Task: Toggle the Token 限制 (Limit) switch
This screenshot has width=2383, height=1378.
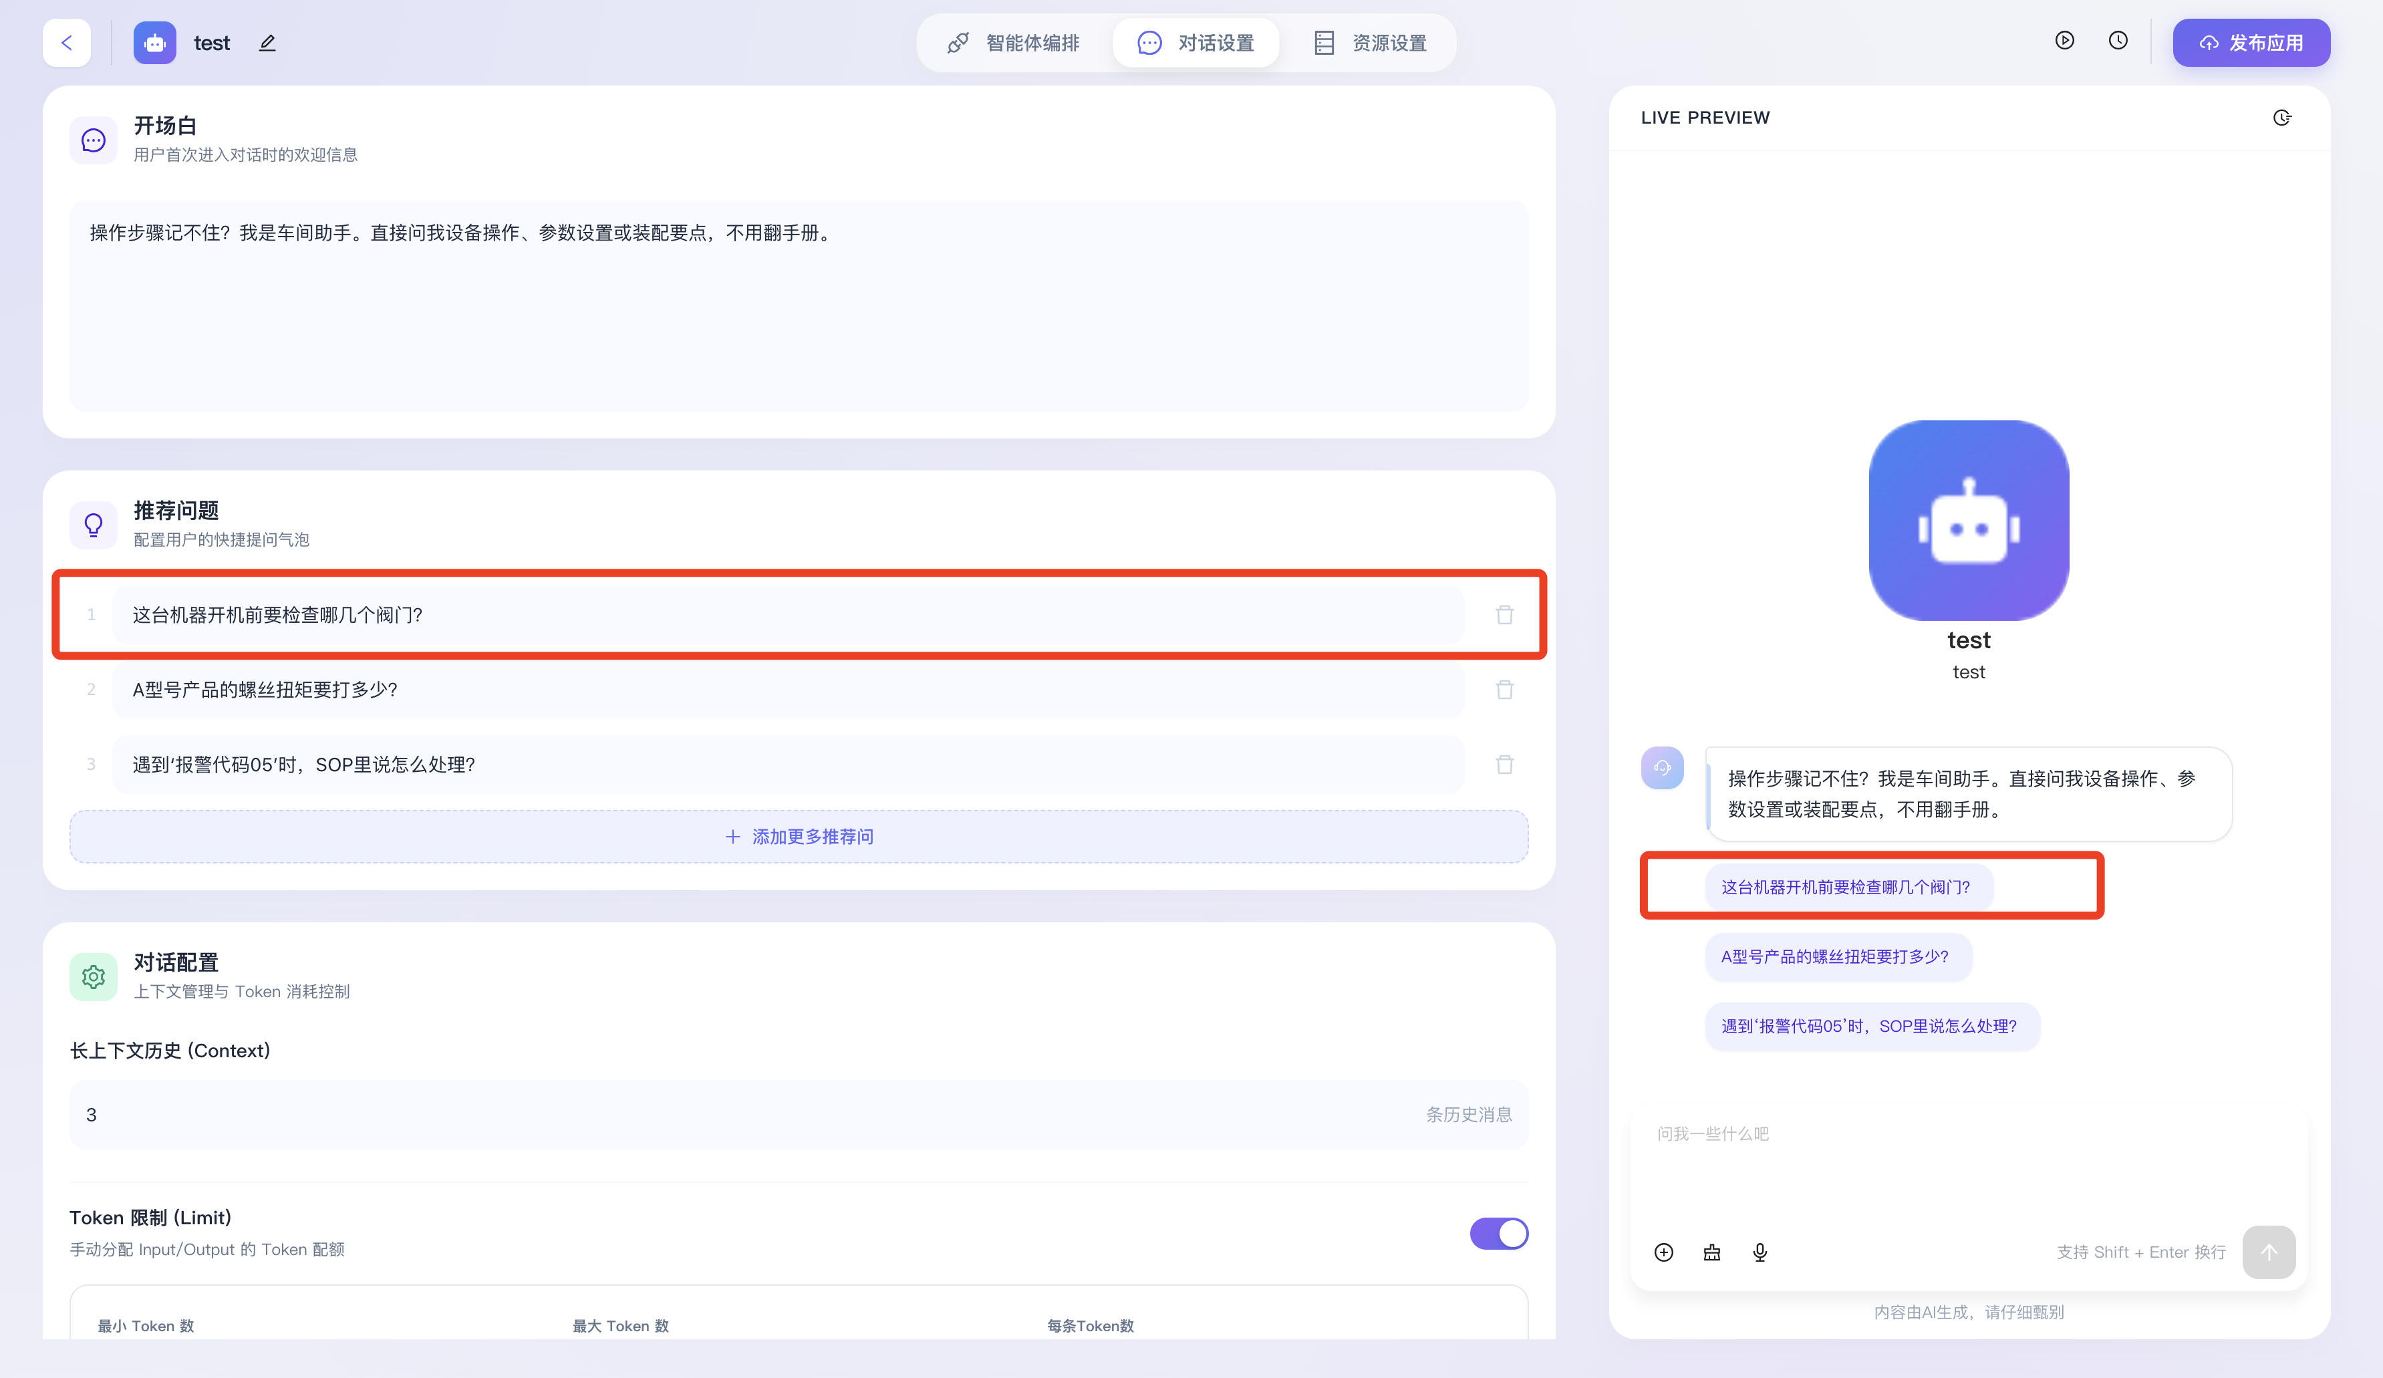Action: click(x=1498, y=1233)
